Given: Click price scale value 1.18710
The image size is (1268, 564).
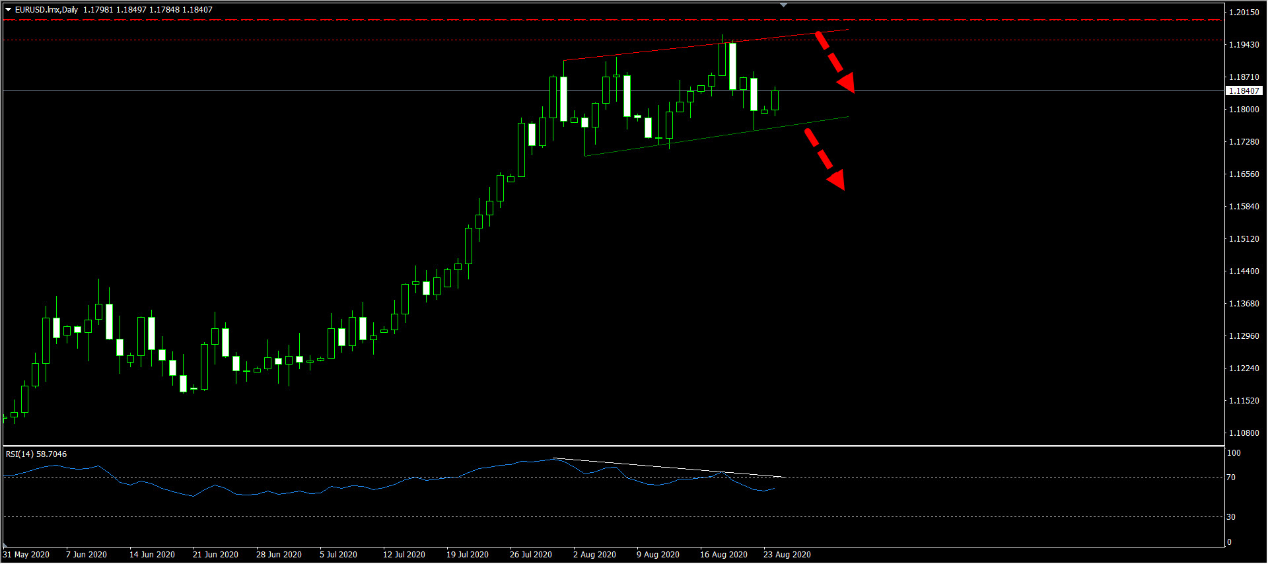Looking at the screenshot, I should click(1244, 77).
